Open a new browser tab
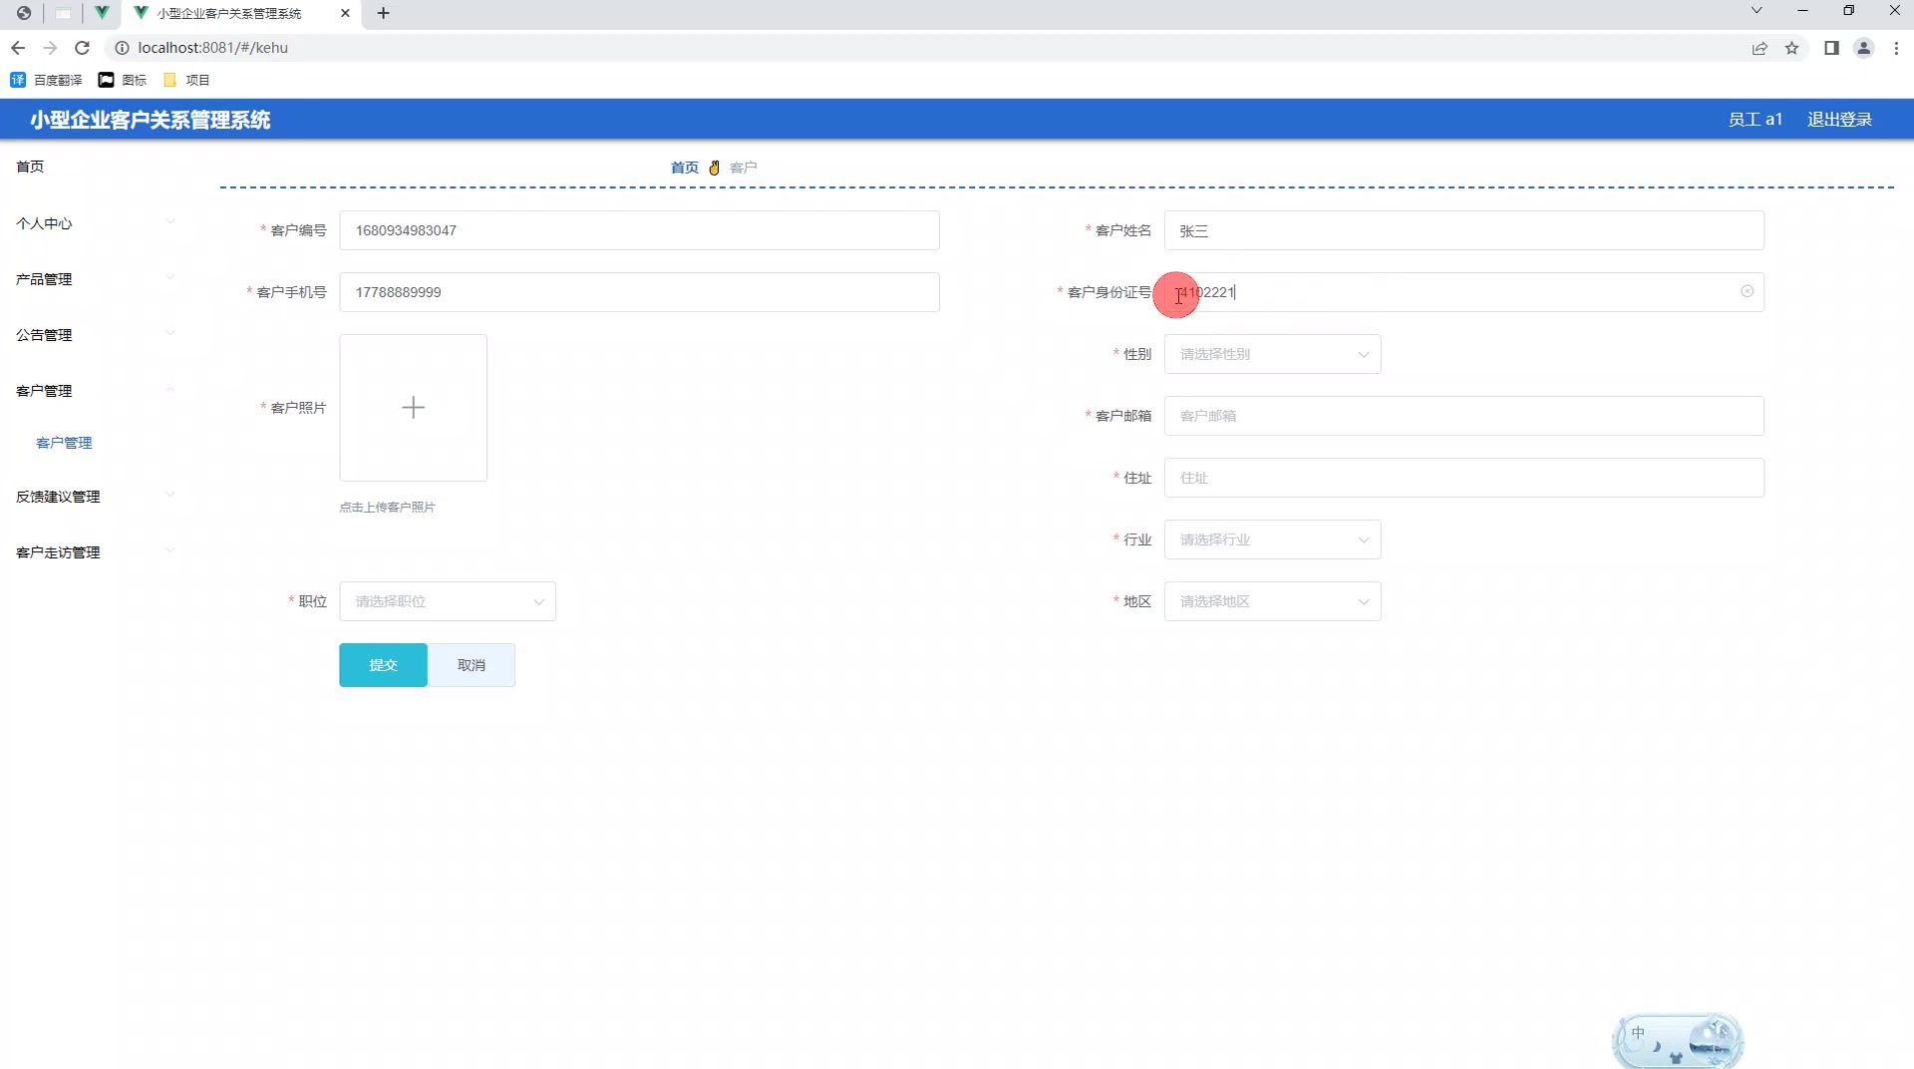 [x=383, y=13]
